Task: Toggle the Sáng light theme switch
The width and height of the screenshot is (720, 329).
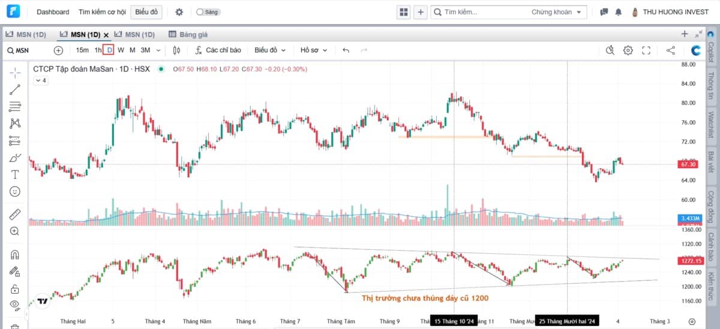Action: tap(208, 12)
